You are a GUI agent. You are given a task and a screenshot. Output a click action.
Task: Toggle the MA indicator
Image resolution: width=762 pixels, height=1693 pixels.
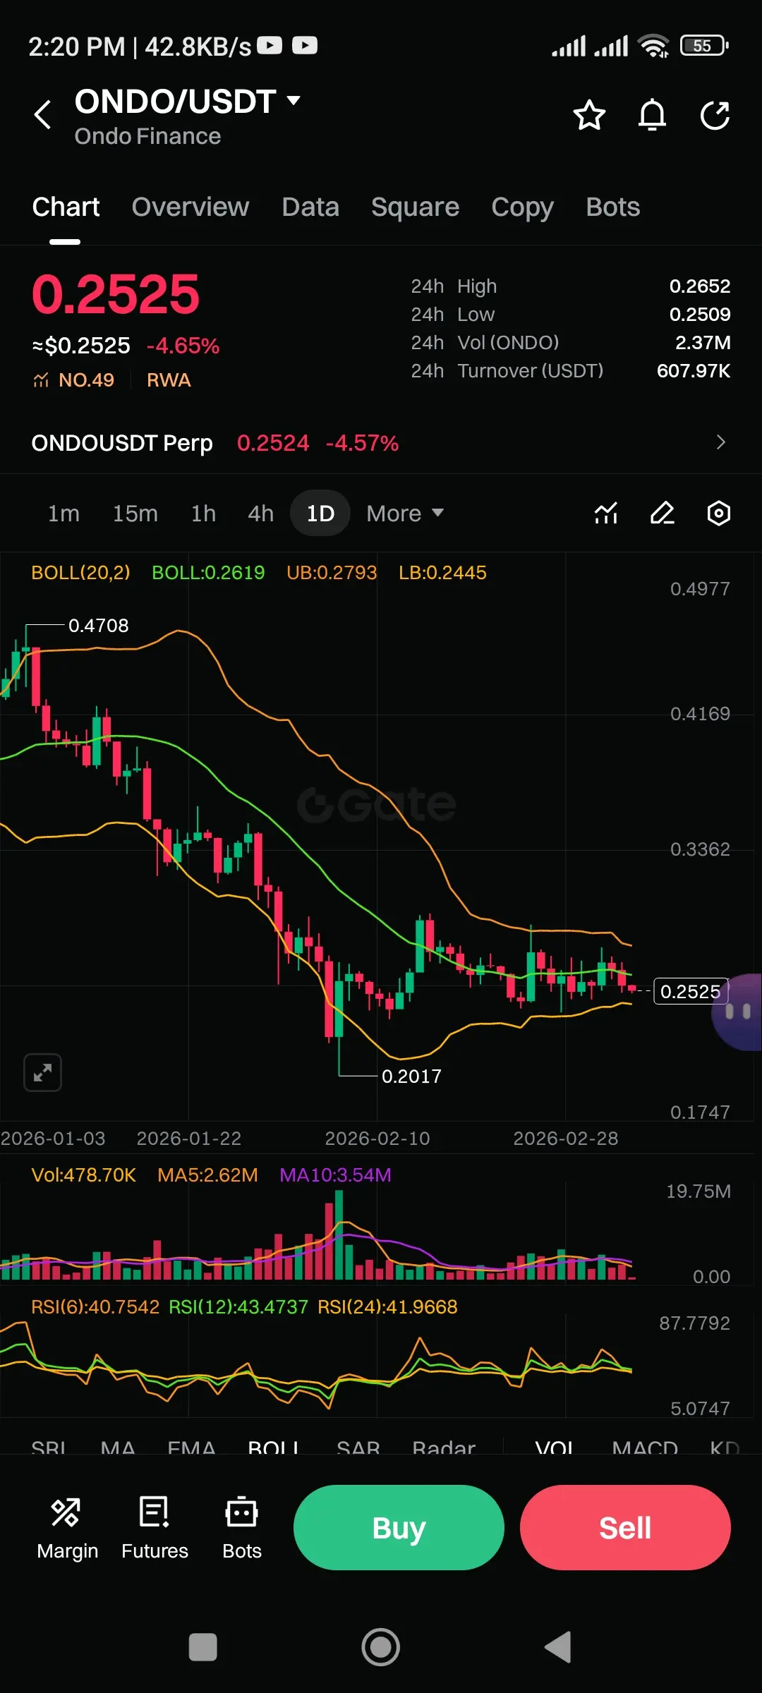(x=118, y=1447)
